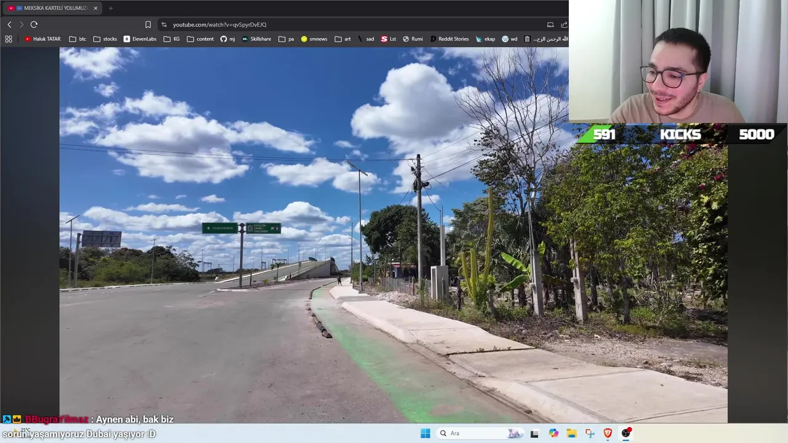Open the bookmarks apps grid icon
The image size is (788, 443).
9,39
